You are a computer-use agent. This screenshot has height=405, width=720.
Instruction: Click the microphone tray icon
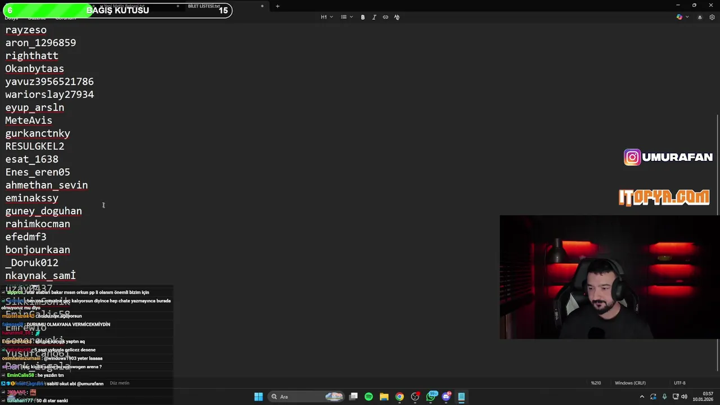(x=664, y=397)
